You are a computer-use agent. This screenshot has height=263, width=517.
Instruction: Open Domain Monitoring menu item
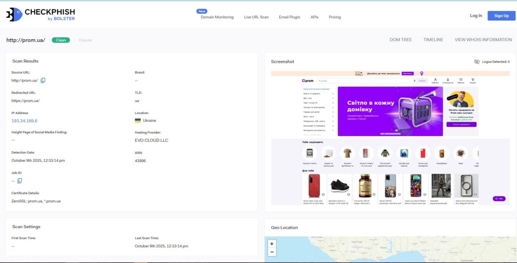217,17
